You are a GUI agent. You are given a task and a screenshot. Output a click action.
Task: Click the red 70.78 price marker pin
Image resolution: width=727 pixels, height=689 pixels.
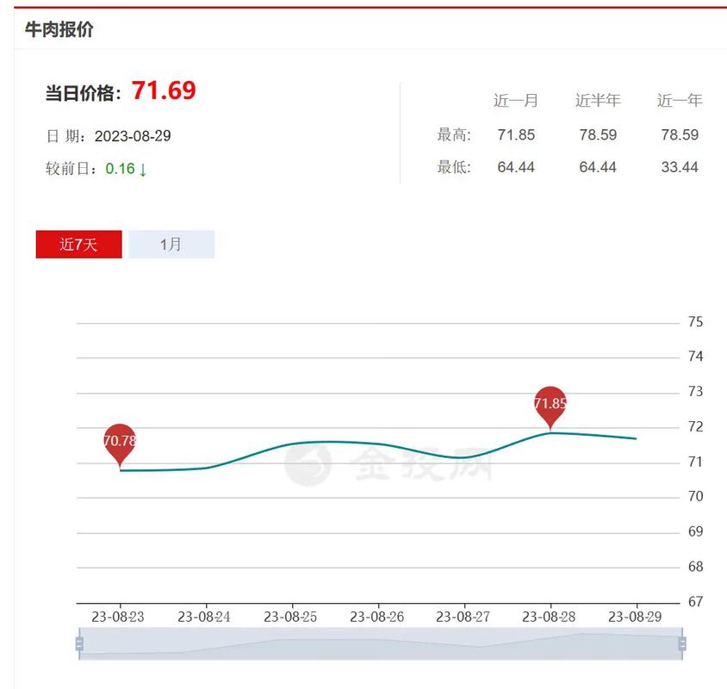click(x=121, y=441)
